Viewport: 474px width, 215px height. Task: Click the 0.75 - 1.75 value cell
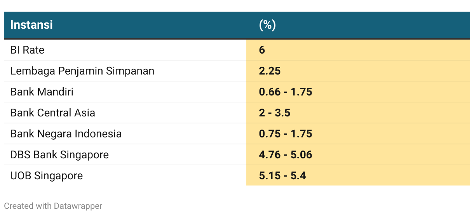[x=286, y=134]
